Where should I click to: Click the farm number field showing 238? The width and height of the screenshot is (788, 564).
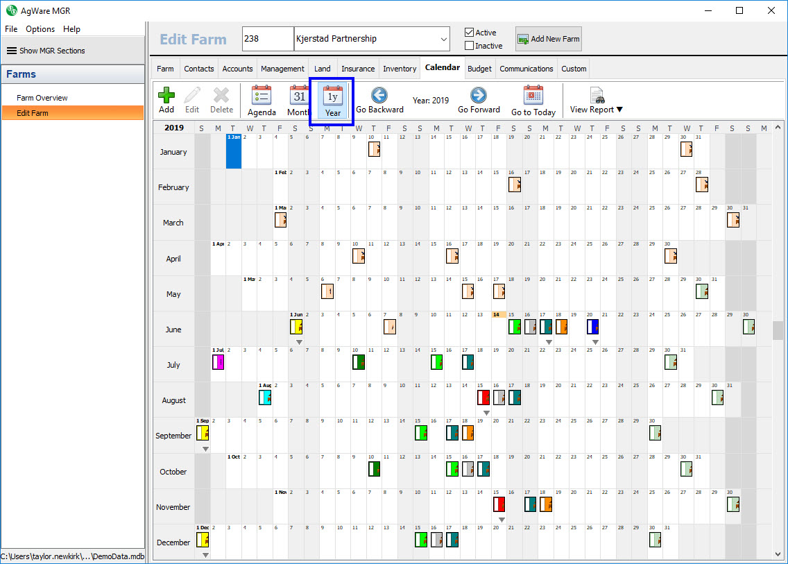coord(268,39)
